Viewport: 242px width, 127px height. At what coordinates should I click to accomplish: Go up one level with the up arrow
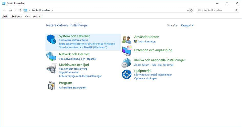coord(20,10)
